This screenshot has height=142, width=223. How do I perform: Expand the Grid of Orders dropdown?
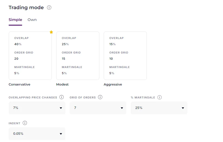pos(98,108)
